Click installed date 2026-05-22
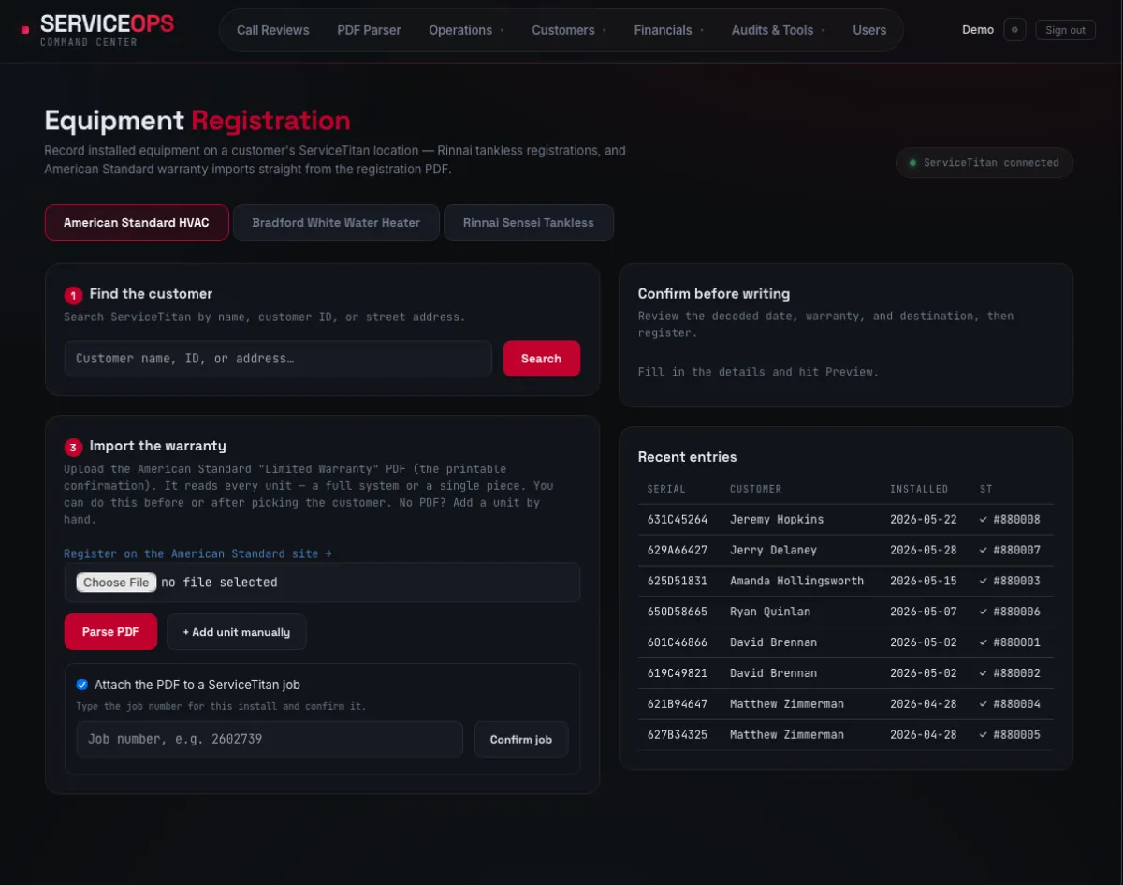1123x885 pixels. (x=923, y=519)
